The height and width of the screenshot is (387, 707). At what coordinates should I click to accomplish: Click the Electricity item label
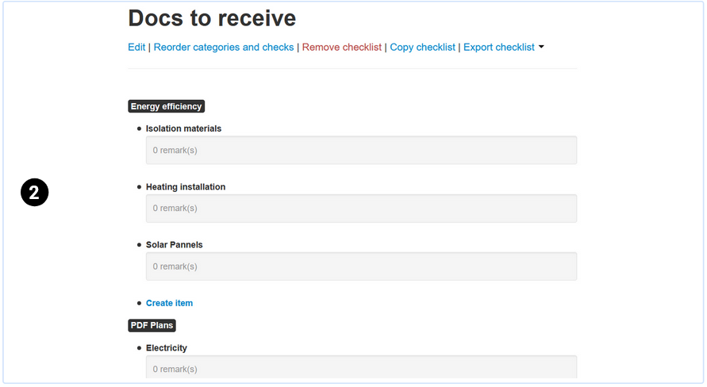coord(167,348)
